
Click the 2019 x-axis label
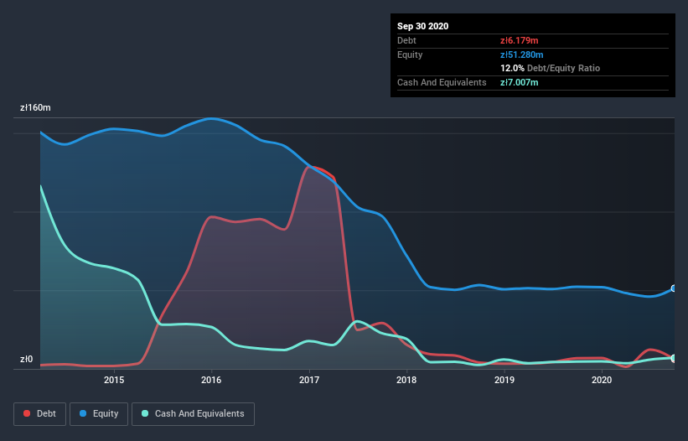tap(504, 380)
